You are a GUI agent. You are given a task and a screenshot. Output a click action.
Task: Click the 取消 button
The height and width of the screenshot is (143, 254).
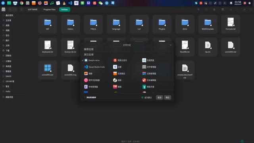(x=160, y=97)
